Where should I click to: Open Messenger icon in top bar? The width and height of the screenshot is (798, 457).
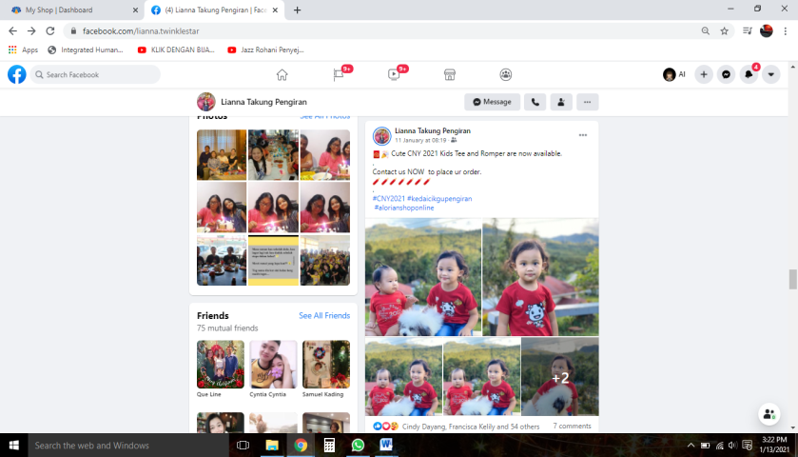[x=727, y=74]
